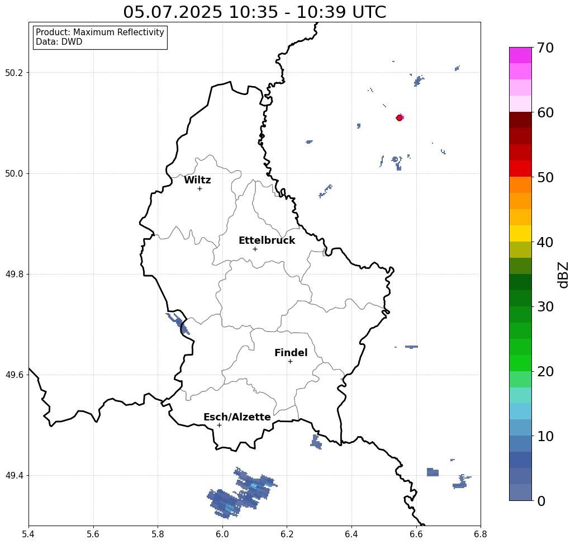Click the plus marker below Esch/Alzette
575x544 pixels.
tap(219, 425)
